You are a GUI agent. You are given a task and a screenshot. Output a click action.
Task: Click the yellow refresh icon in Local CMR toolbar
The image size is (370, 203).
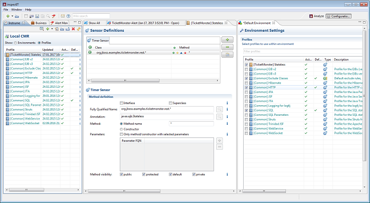[x=79, y=29]
